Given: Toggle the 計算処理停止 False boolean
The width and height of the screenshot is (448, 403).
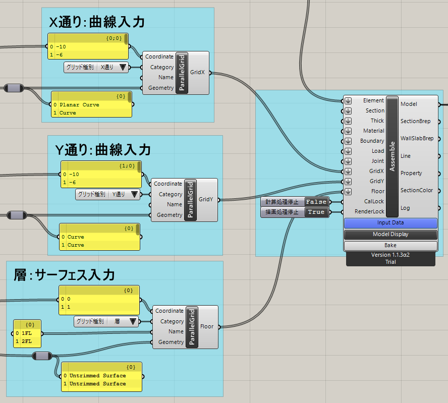Looking at the screenshot, I should (x=316, y=202).
